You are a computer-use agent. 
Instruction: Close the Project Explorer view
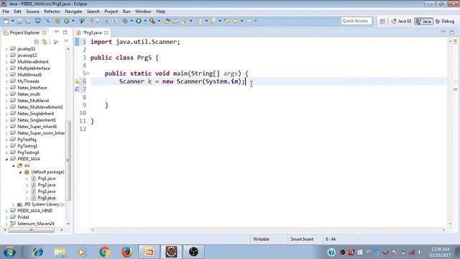(44, 32)
